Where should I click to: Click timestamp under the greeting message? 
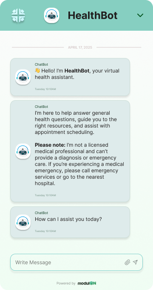click(45, 89)
